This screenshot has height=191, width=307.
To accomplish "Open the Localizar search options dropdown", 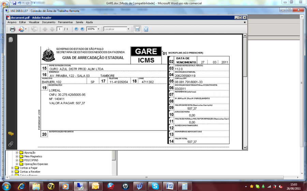I will (x=129, y=29).
